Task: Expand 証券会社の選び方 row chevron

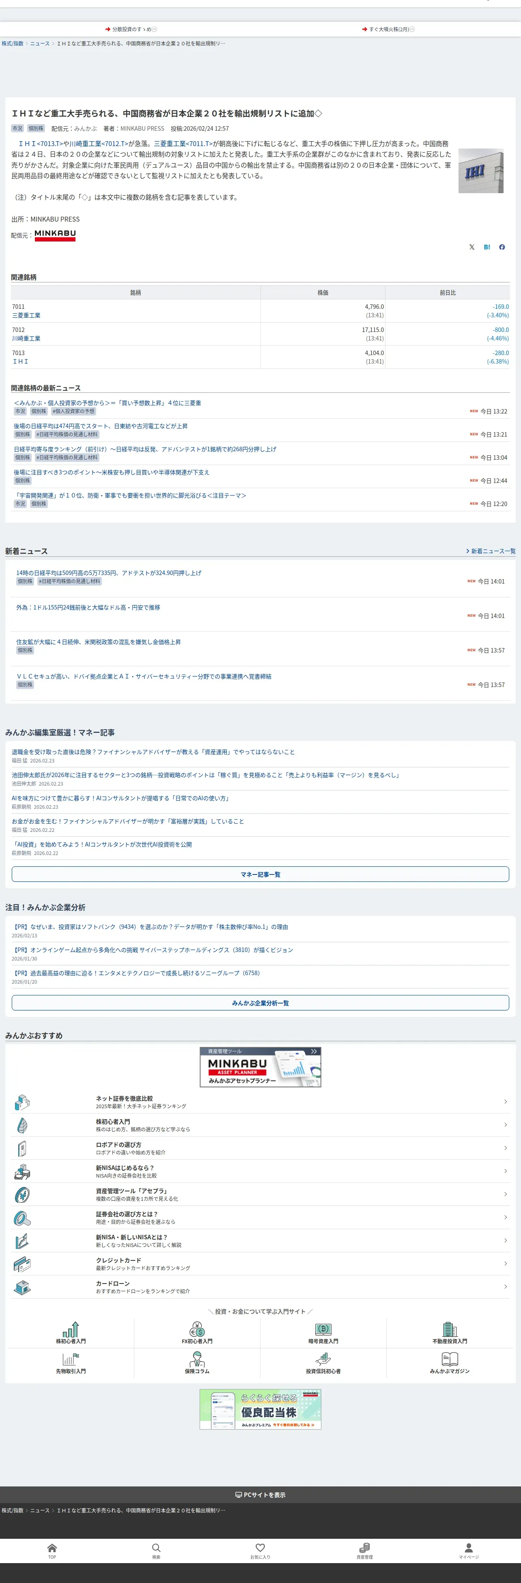Action: (x=505, y=1217)
